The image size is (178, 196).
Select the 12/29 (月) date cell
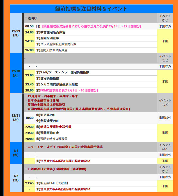pos(16,33)
